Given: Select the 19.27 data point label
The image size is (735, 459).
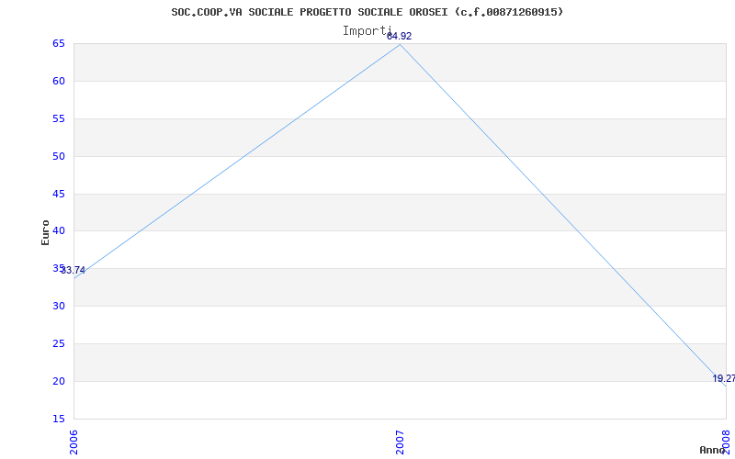Looking at the screenshot, I should (723, 378).
